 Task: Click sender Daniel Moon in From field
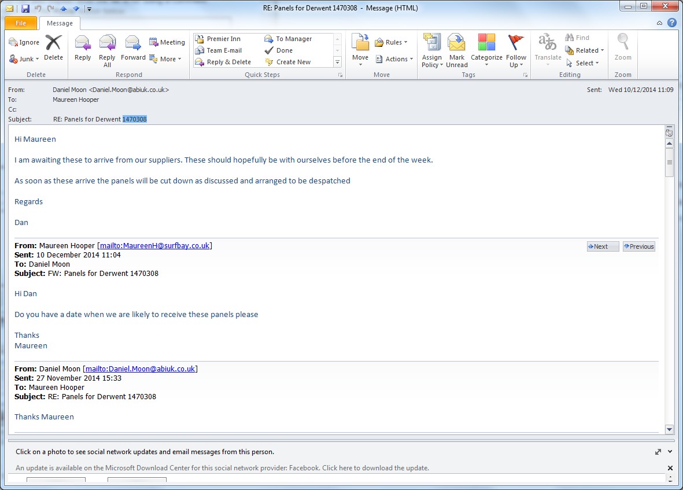(x=110, y=90)
